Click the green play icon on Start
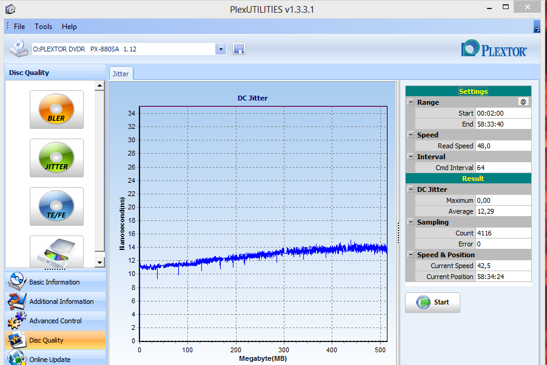The height and width of the screenshot is (365, 547). (x=423, y=302)
